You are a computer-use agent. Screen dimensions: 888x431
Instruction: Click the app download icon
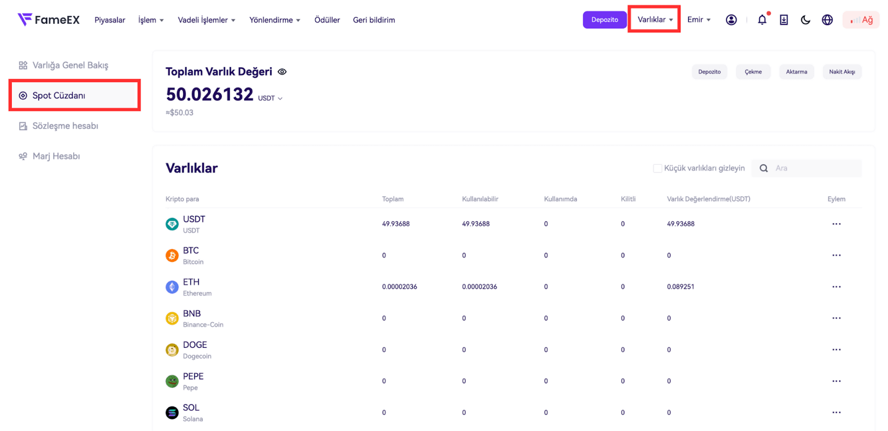click(x=784, y=20)
